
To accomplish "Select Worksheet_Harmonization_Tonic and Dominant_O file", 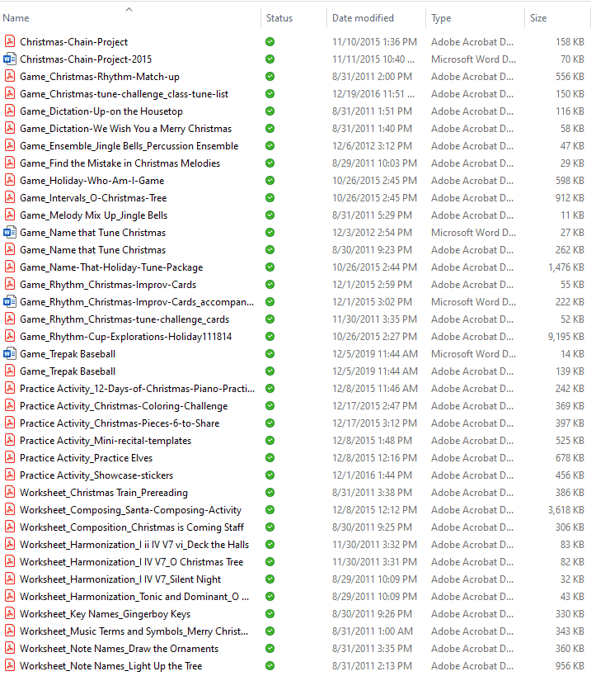I will (134, 597).
